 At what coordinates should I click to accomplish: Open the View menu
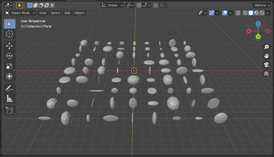[43, 13]
